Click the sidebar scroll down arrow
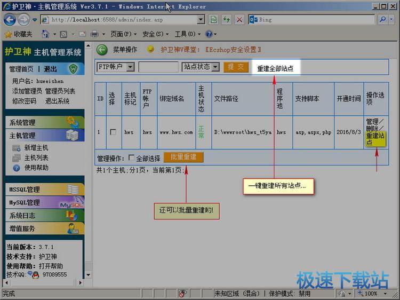Image resolution: width=400 pixels, height=300 pixels. pos(88,275)
